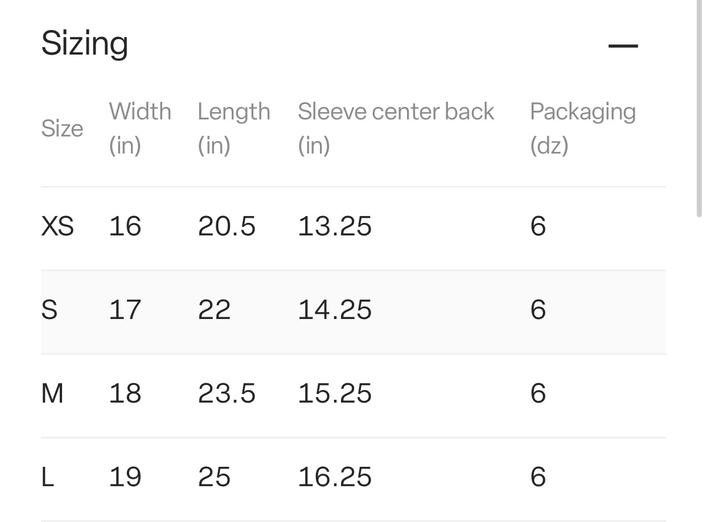Viewport: 707px width, 522px height.
Task: Click the Packaging (dz) column header
Action: click(582, 128)
